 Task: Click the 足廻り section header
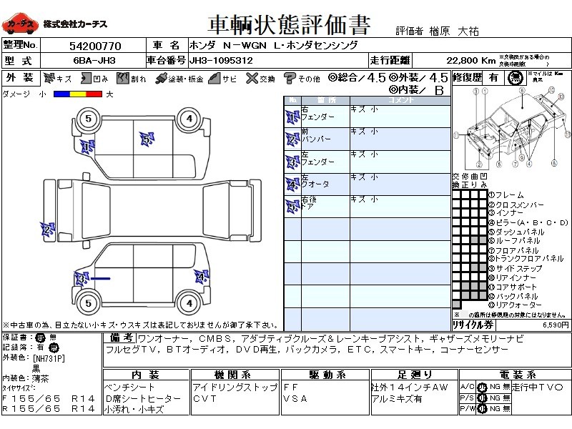click(415, 375)
